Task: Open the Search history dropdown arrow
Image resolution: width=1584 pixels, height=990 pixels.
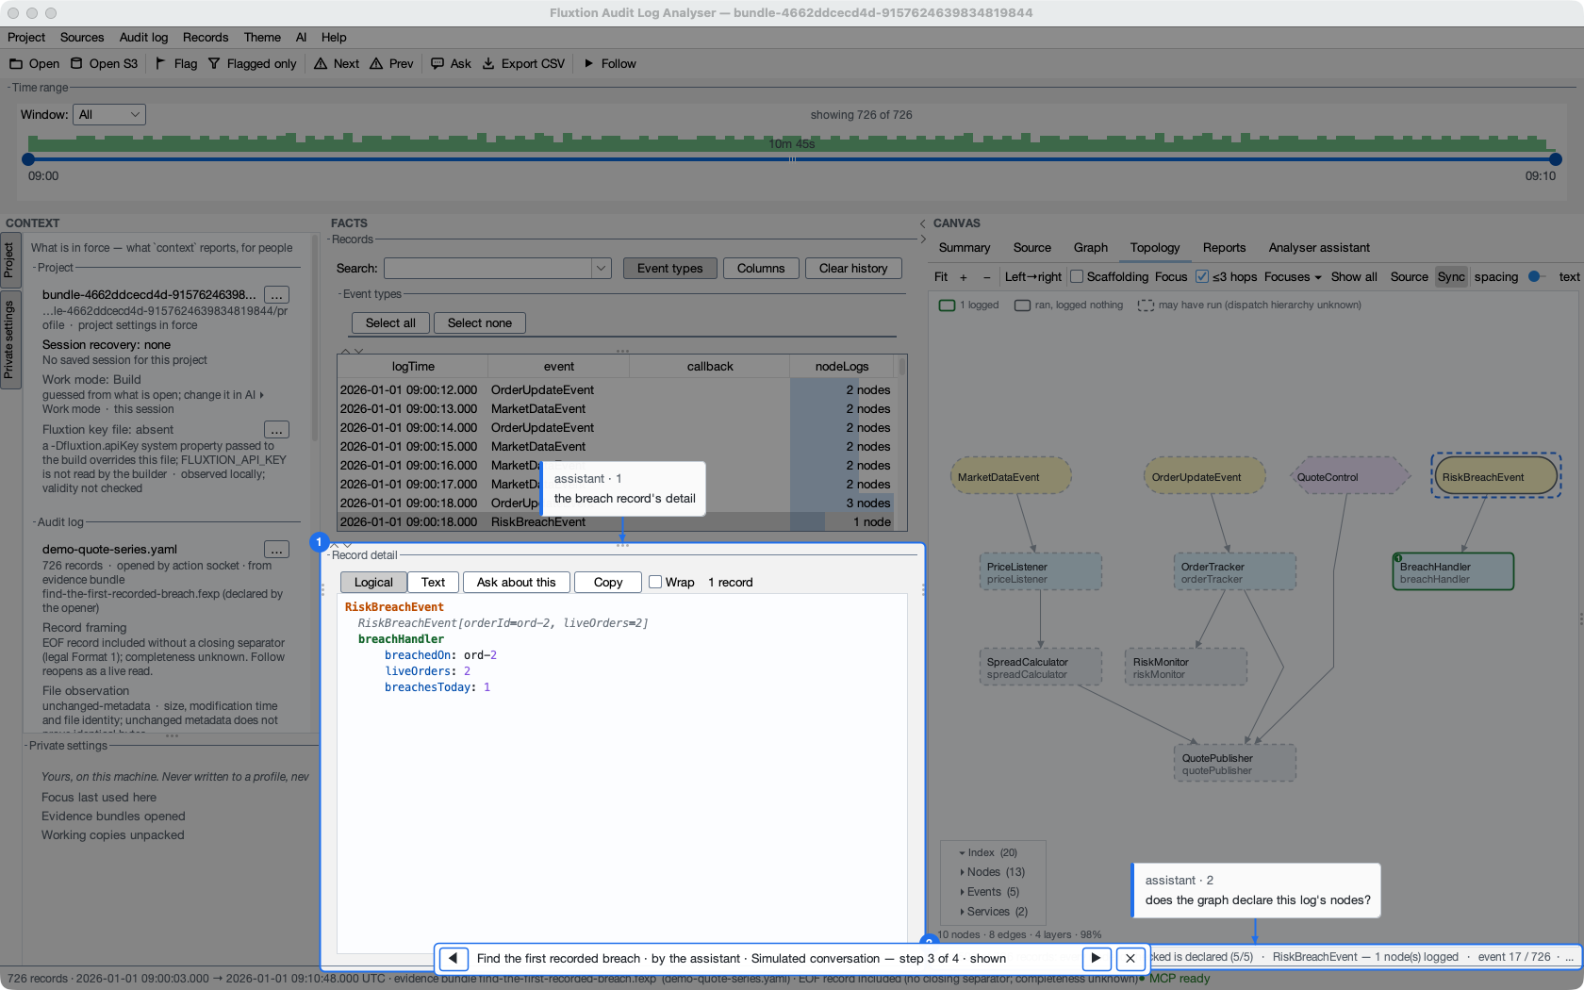Action: (602, 268)
